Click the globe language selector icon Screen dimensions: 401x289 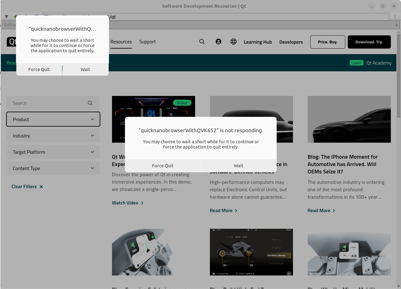(234, 42)
